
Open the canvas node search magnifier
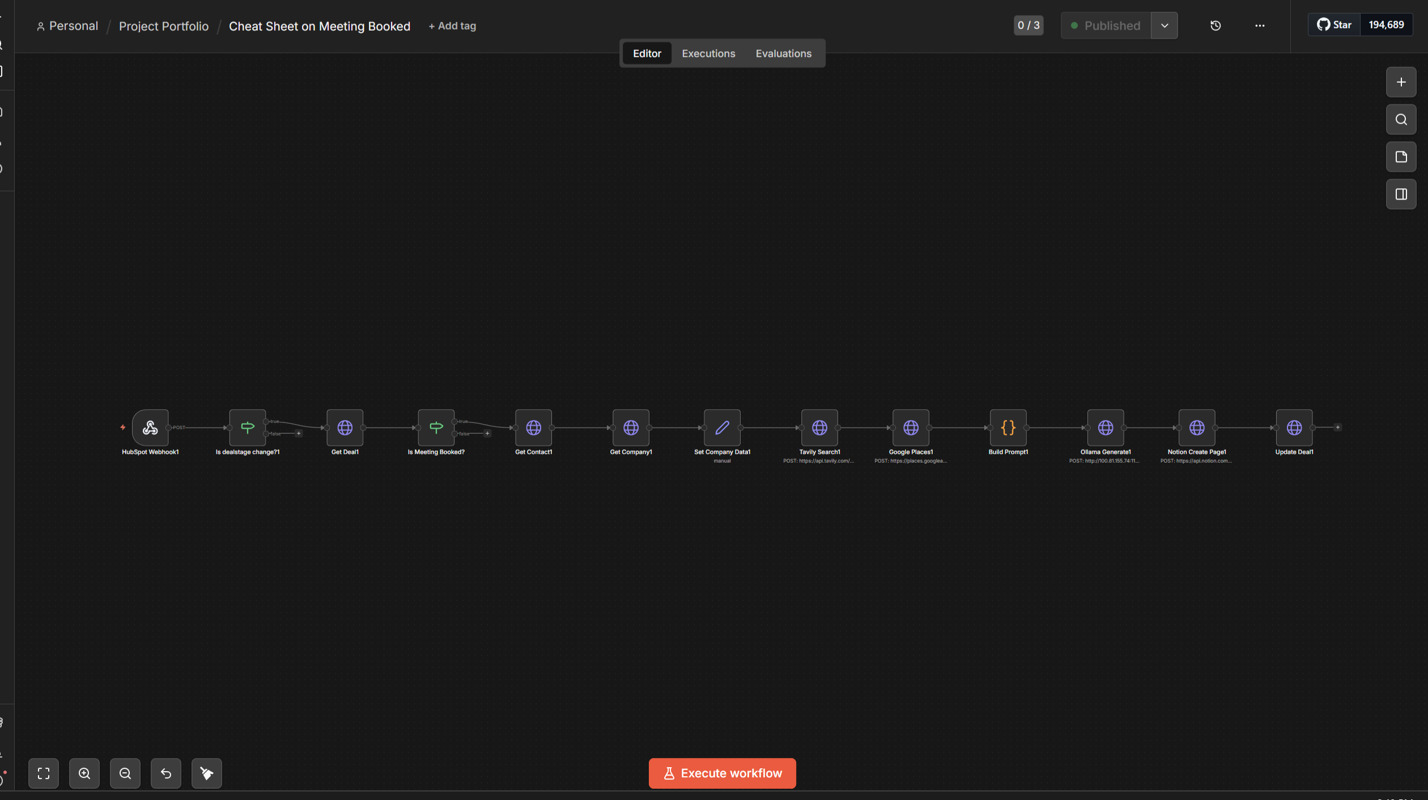pos(1401,120)
